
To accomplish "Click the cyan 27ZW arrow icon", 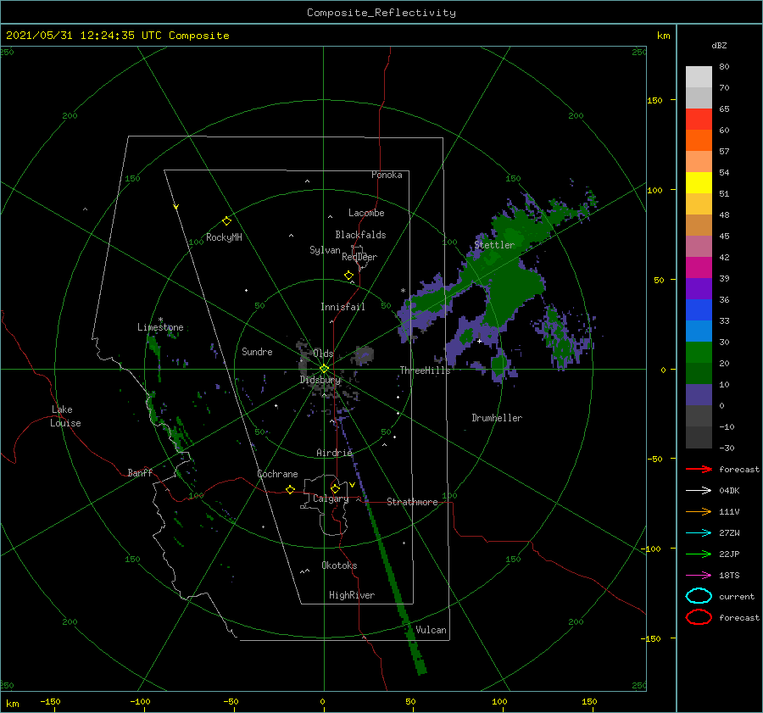I will click(x=699, y=533).
